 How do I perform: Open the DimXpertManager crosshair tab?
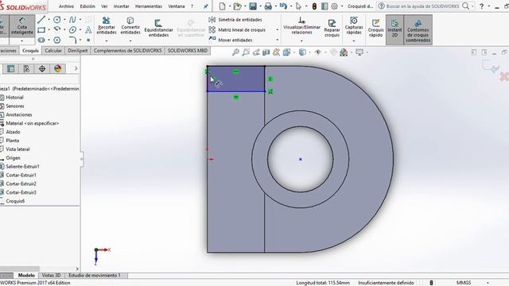click(x=42, y=69)
